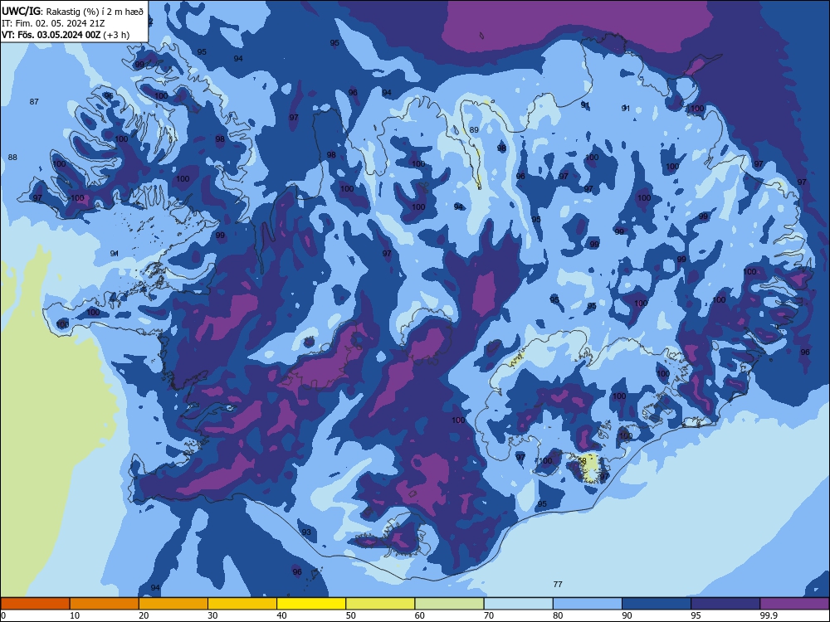The width and height of the screenshot is (830, 622).
Task: Click legend tick label '70'
Action: (489, 615)
